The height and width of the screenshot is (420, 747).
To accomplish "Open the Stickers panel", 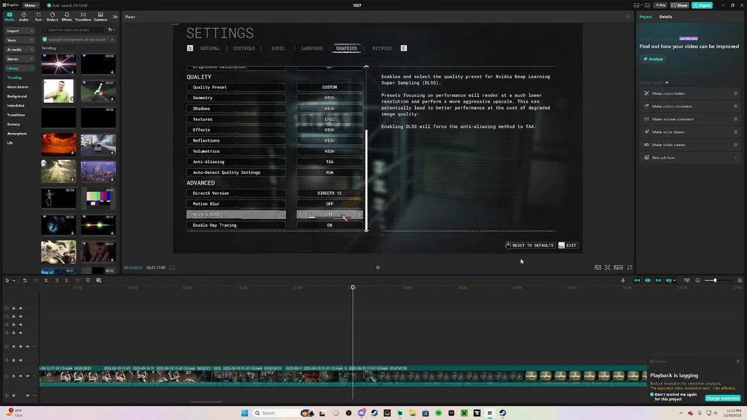I will click(52, 16).
